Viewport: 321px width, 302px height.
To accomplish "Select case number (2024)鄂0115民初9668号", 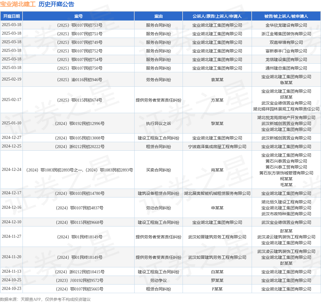I will [x=80, y=222].
